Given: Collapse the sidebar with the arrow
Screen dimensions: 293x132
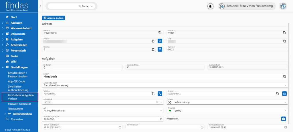Looking at the screenshot, I should tap(40, 6).
